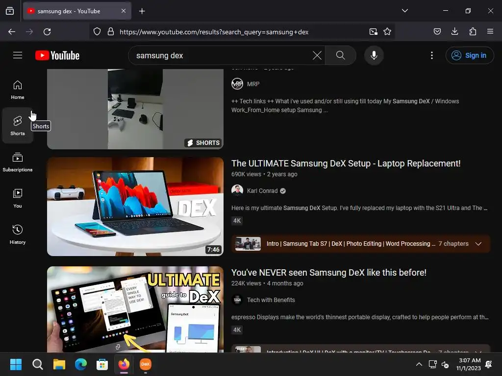
Task: Open Karl Conrad channel name
Action: (262, 191)
